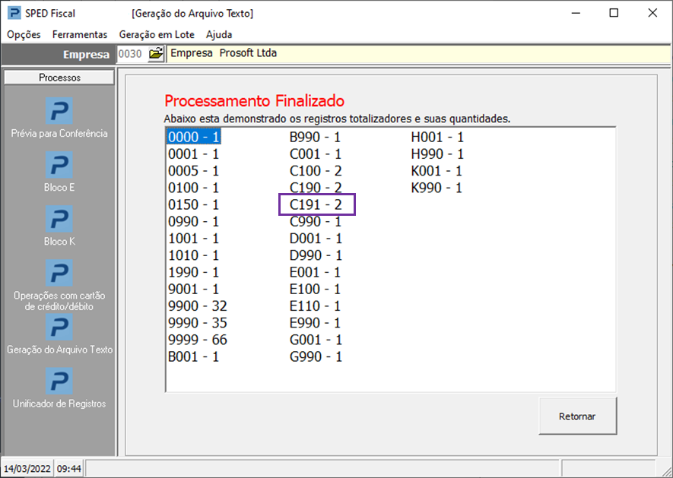673x478 pixels.
Task: Select the highlighted 0000 - 1 record
Action: pyautogui.click(x=193, y=138)
